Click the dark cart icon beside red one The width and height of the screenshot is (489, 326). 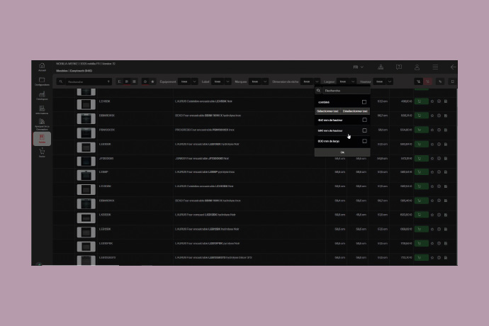(x=419, y=81)
